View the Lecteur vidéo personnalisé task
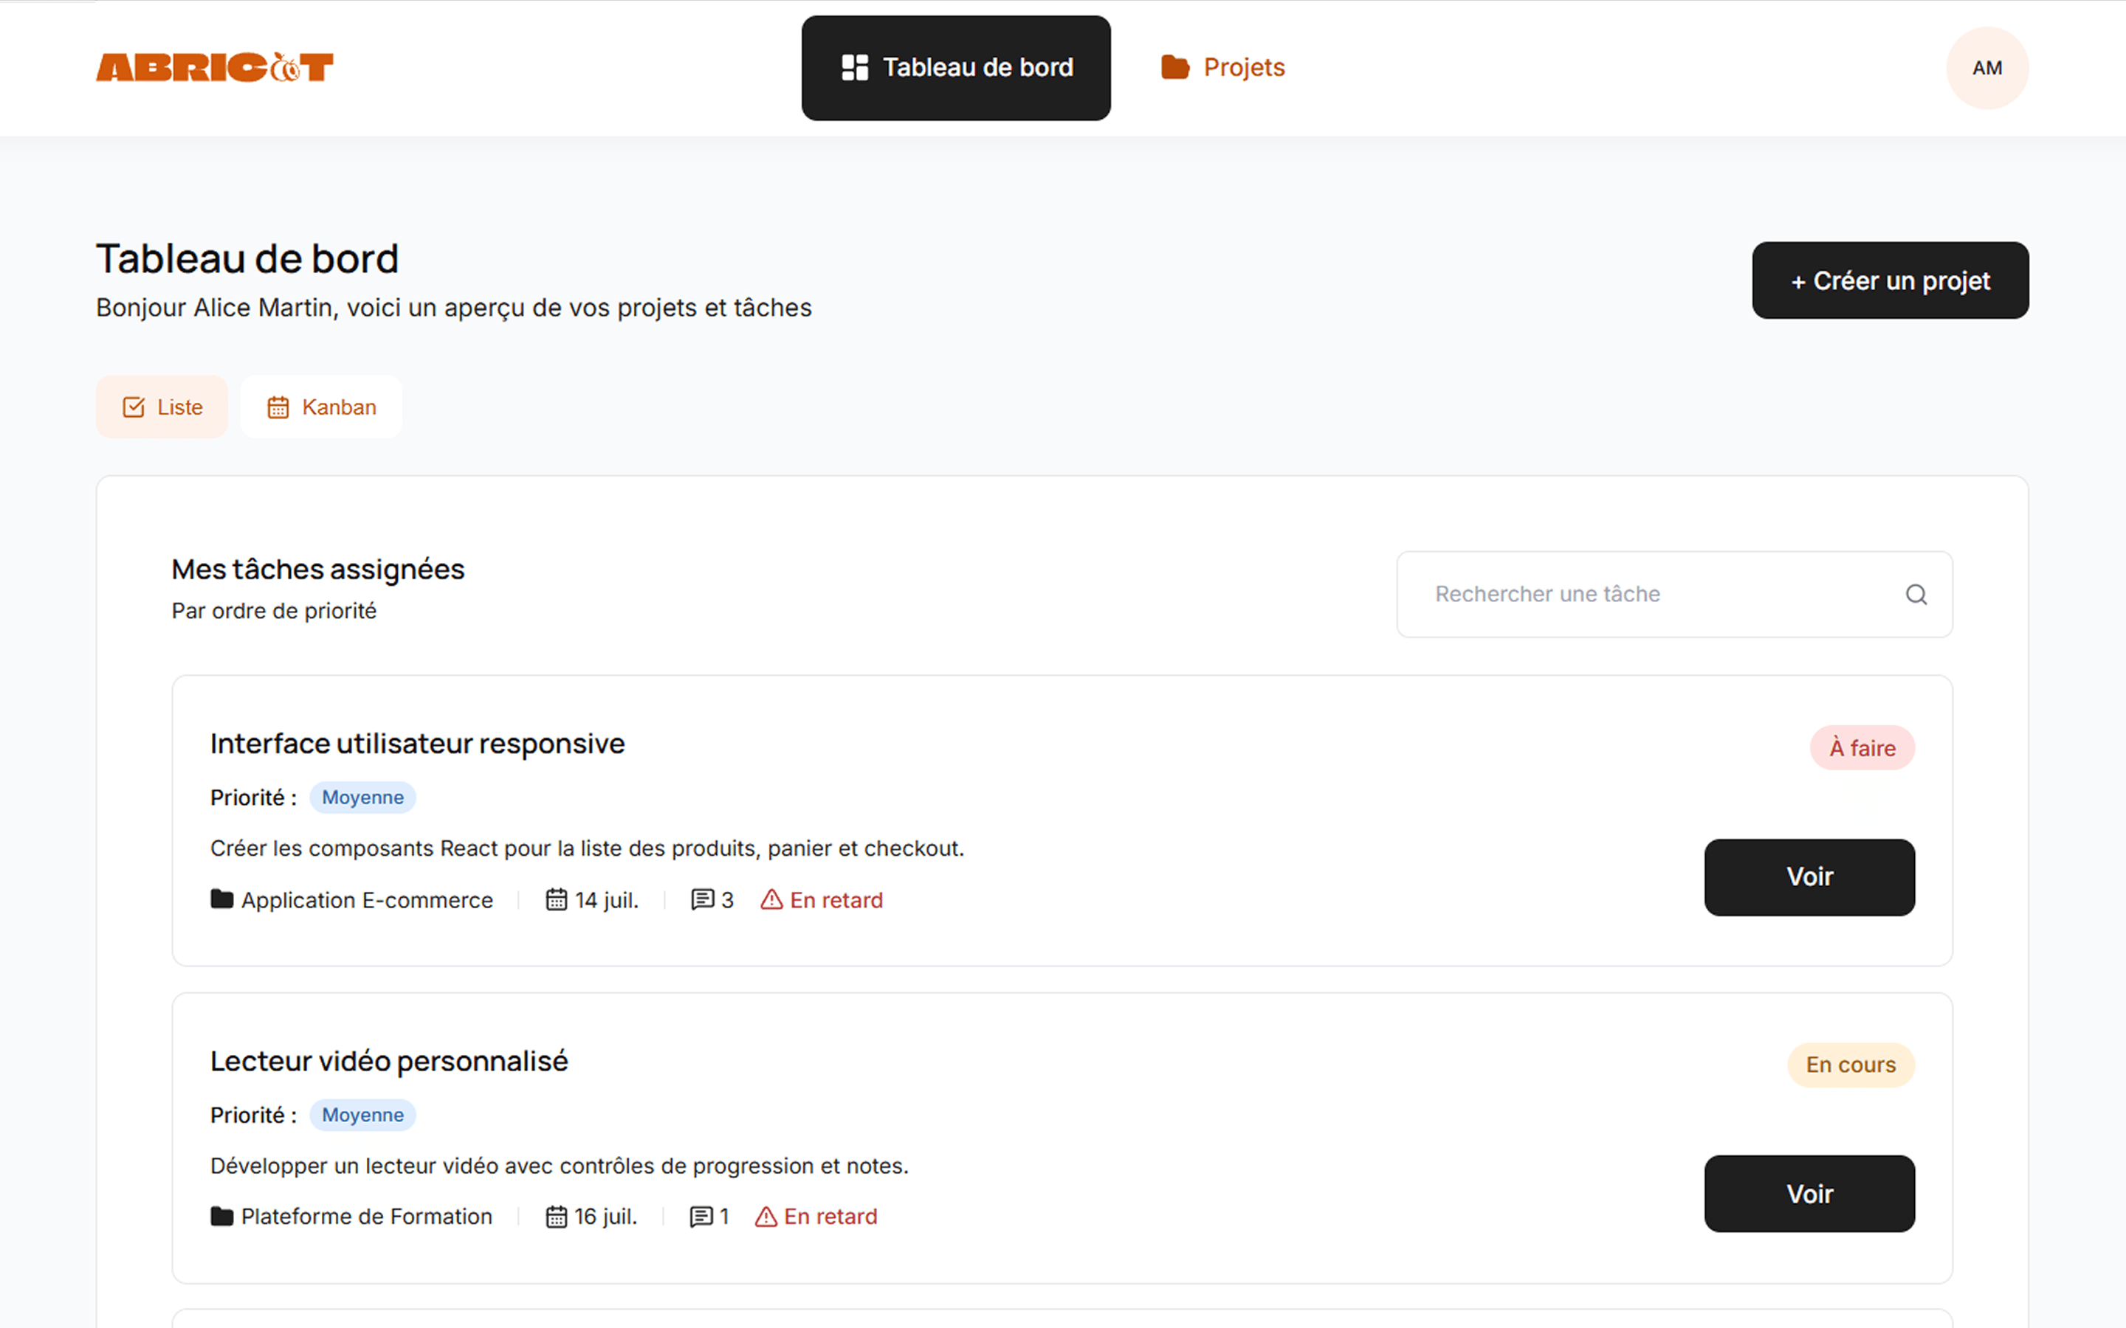This screenshot has height=1328, width=2126. [x=1809, y=1194]
